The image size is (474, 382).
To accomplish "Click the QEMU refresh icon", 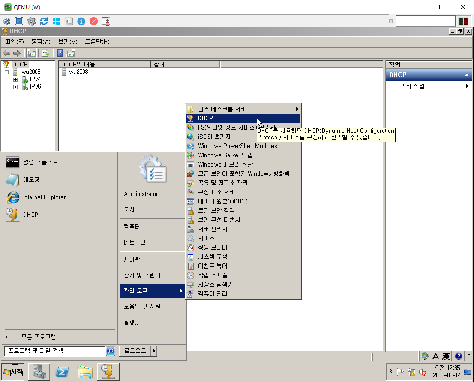I will coord(44,21).
